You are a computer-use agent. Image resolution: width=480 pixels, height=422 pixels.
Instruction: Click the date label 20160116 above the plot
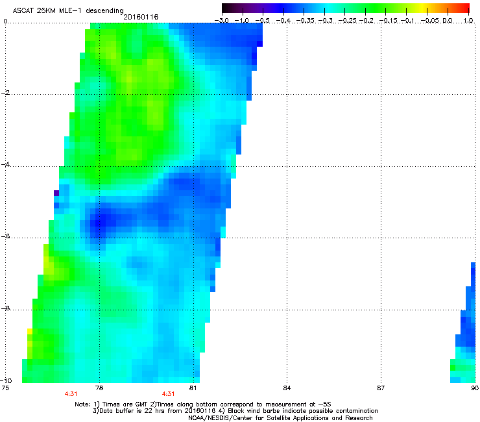click(x=141, y=17)
